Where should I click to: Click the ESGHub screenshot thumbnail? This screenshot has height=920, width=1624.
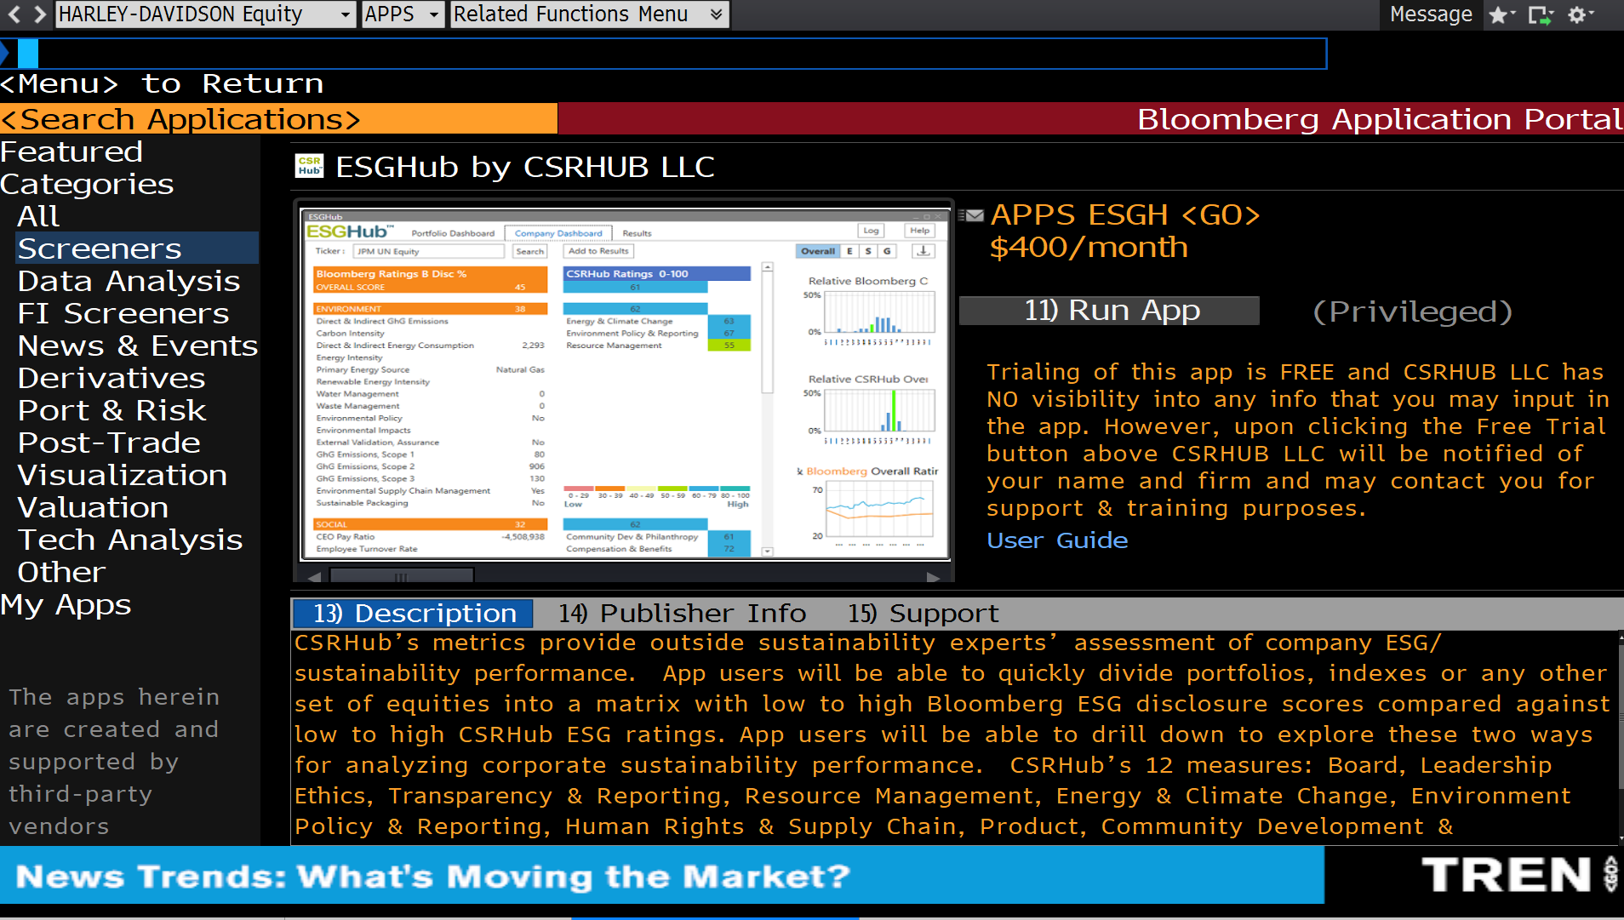point(625,385)
